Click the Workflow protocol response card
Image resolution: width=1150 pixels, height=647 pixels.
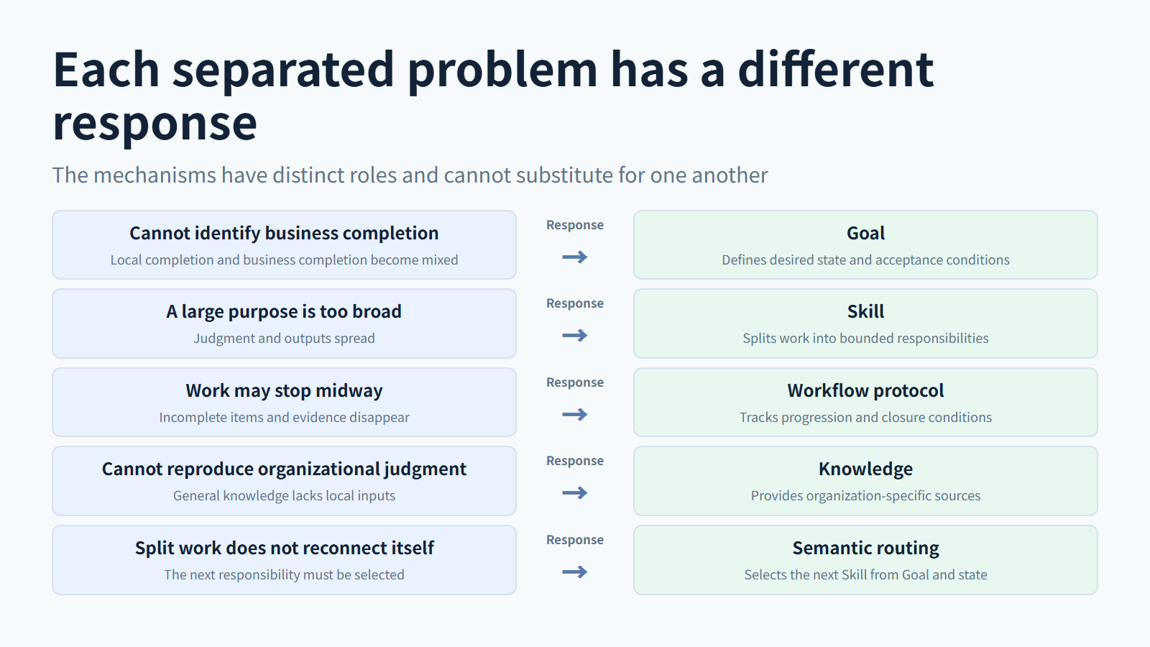(865, 403)
